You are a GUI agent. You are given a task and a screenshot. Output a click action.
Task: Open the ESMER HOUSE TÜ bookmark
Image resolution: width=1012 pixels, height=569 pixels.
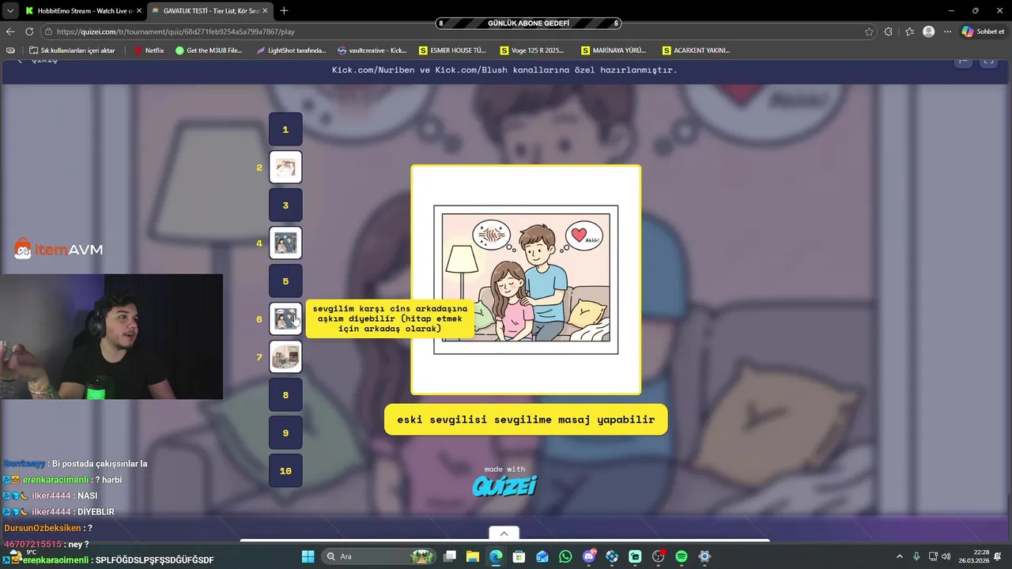(x=453, y=50)
